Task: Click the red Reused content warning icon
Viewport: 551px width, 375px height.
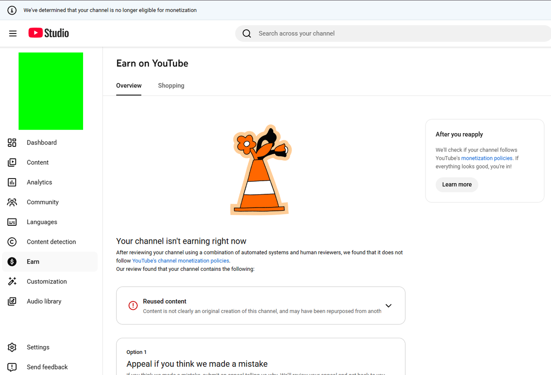Action: click(x=133, y=306)
